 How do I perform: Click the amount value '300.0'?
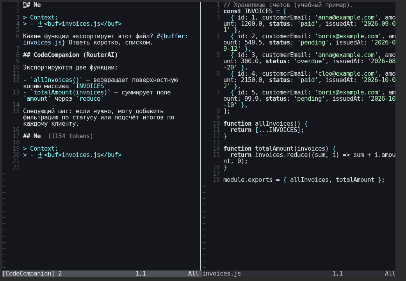click(251, 61)
